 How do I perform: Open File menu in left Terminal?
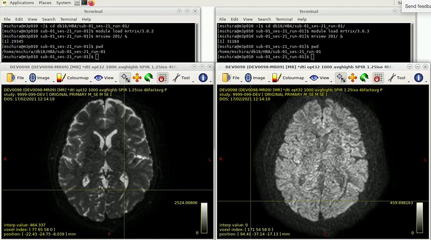click(x=7, y=19)
